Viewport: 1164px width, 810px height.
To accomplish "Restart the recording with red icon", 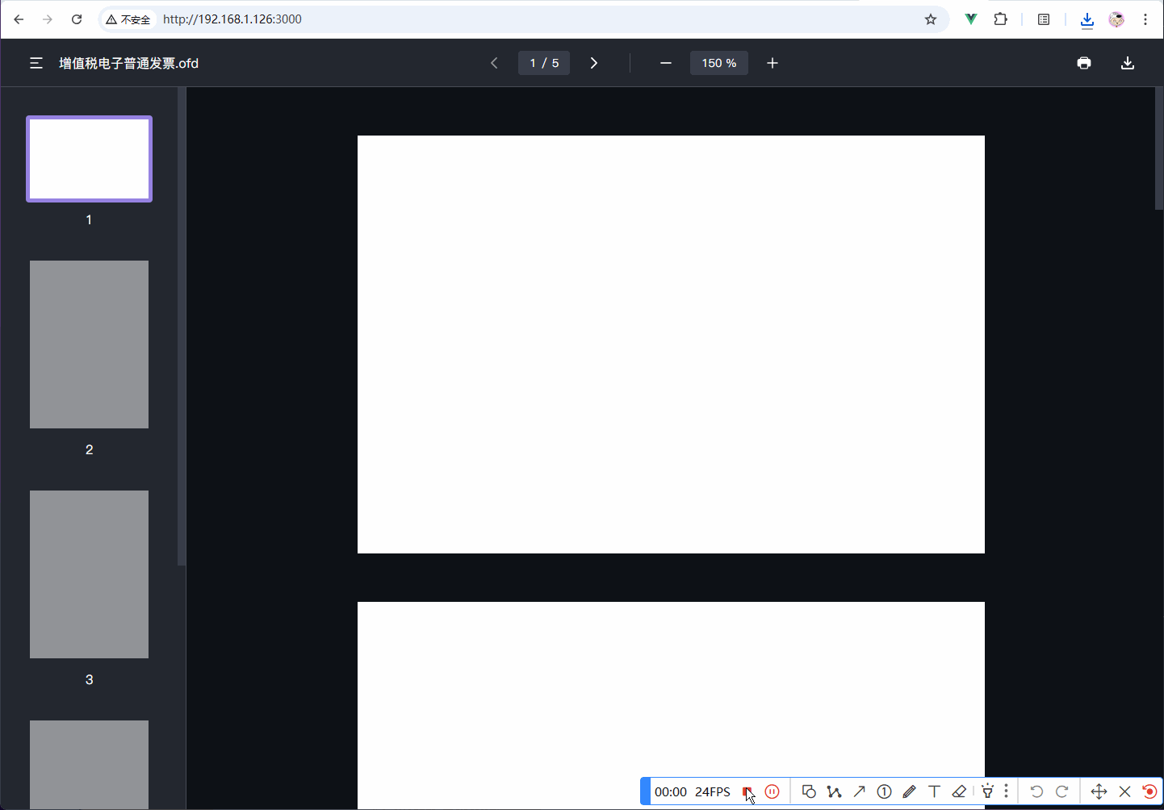I will click(x=1149, y=791).
